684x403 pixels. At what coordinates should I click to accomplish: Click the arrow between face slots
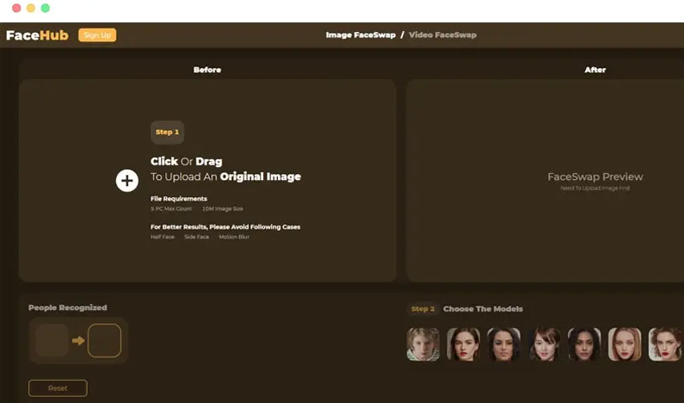[78, 340]
